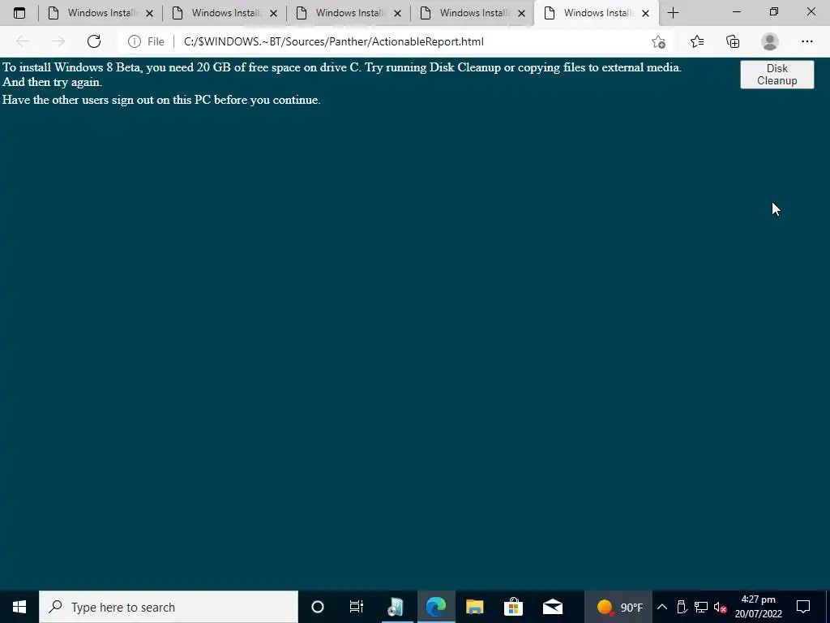Open the Collections icon
The height and width of the screenshot is (623, 830).
[x=733, y=41]
